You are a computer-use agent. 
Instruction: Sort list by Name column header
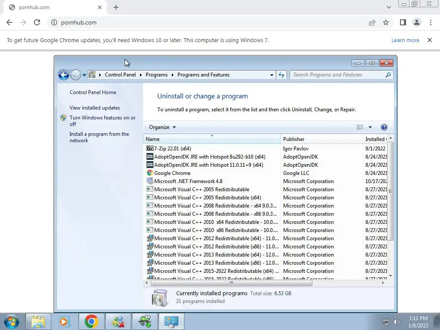211,139
